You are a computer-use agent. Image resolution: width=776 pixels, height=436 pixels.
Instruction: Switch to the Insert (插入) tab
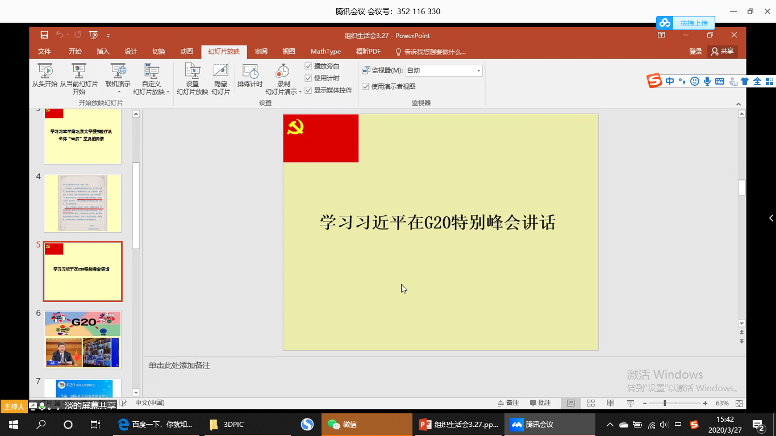pos(103,52)
